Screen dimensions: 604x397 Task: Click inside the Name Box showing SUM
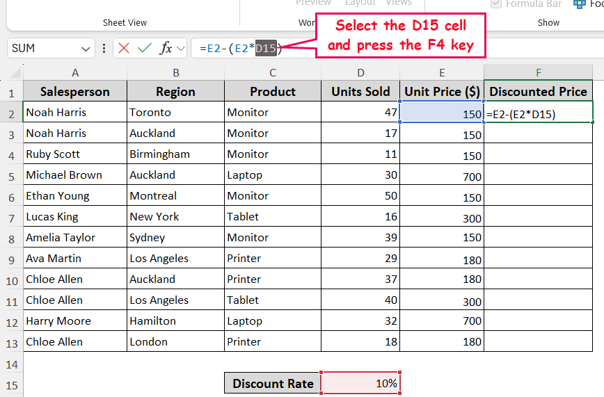42,48
